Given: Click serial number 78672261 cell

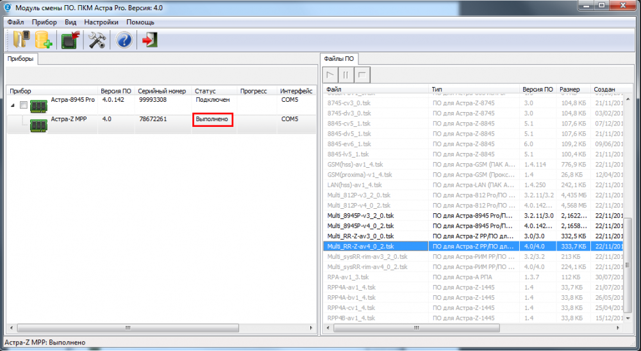Looking at the screenshot, I should pos(153,119).
